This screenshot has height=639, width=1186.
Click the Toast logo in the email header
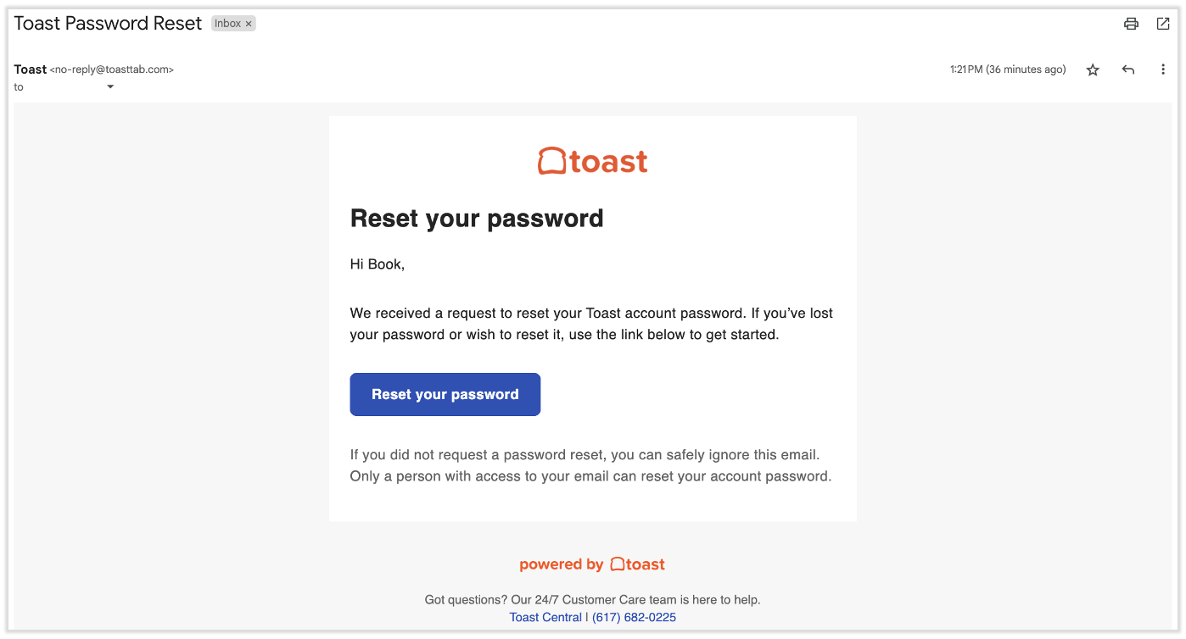tap(591, 161)
